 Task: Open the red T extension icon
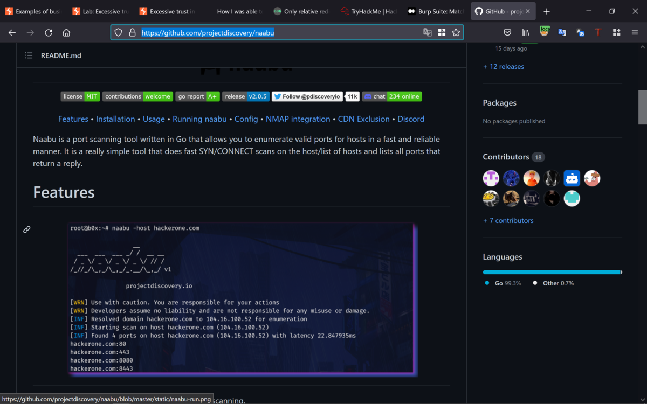[x=598, y=32]
